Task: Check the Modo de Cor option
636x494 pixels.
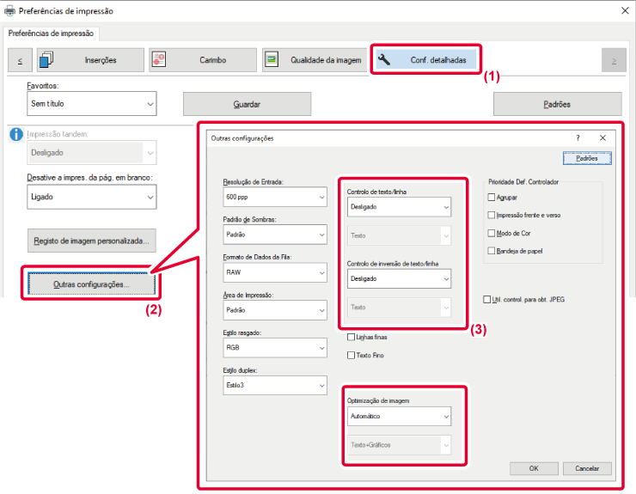Action: pyautogui.click(x=492, y=233)
